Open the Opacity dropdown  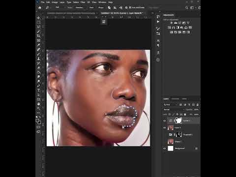[196, 110]
